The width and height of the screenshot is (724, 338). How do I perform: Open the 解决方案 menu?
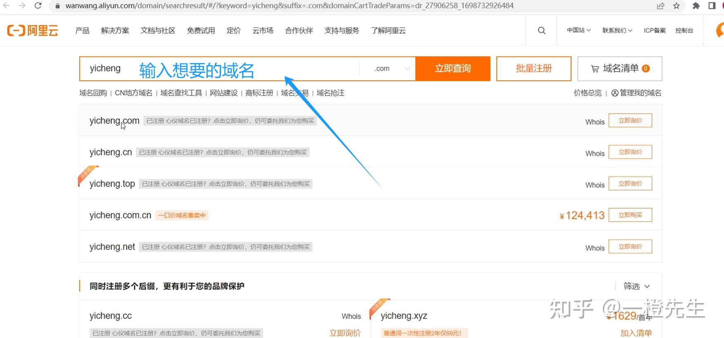pyautogui.click(x=115, y=30)
